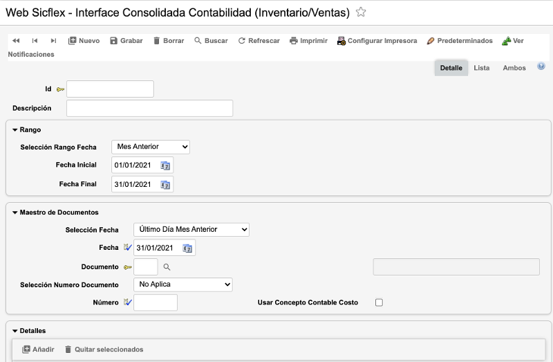
Task: Mark page as favorite with star icon
Action: (x=360, y=12)
